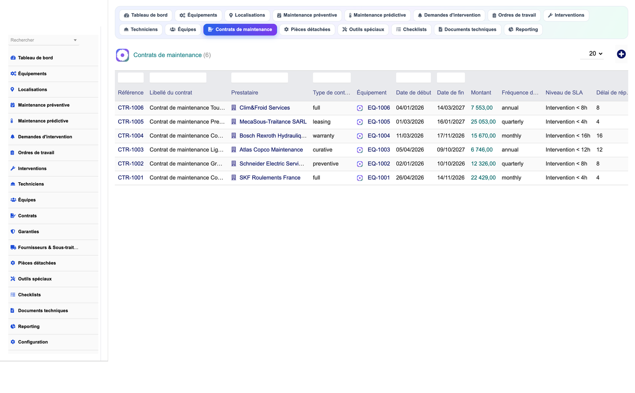The image size is (635, 393).
Task: Click building icon beside Clim&Froid Services
Action: [234, 108]
